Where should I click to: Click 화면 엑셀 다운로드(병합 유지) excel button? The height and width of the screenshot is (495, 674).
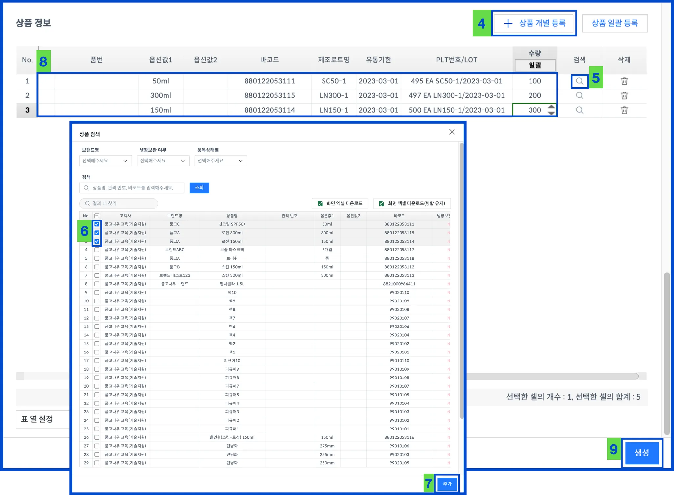[x=412, y=203]
